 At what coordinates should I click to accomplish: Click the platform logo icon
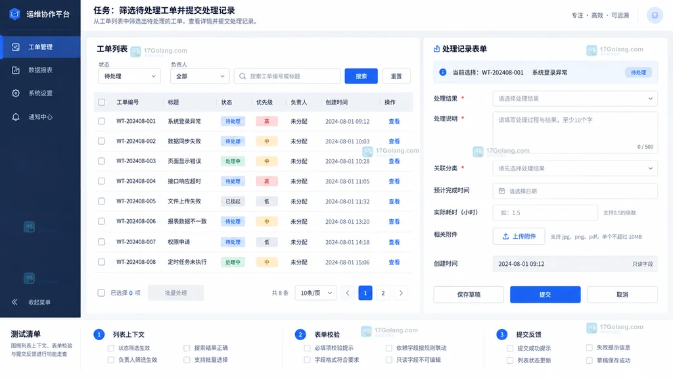tap(14, 14)
